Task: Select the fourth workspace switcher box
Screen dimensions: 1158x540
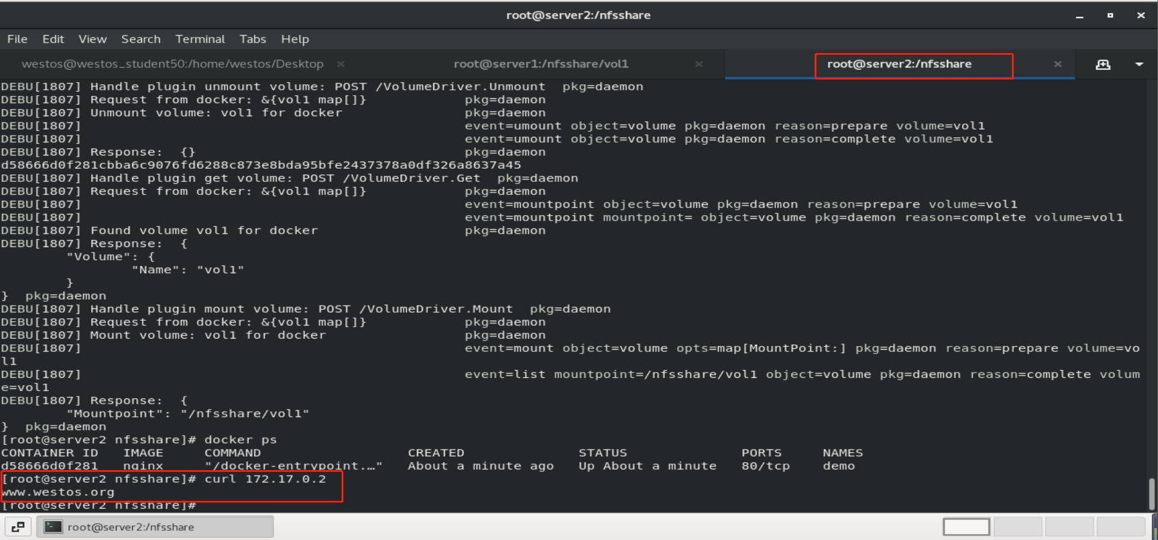Action: pos(1121,527)
